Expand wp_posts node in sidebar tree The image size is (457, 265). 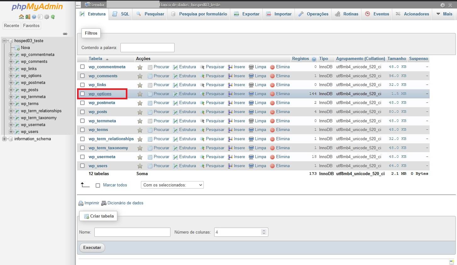[11, 90]
